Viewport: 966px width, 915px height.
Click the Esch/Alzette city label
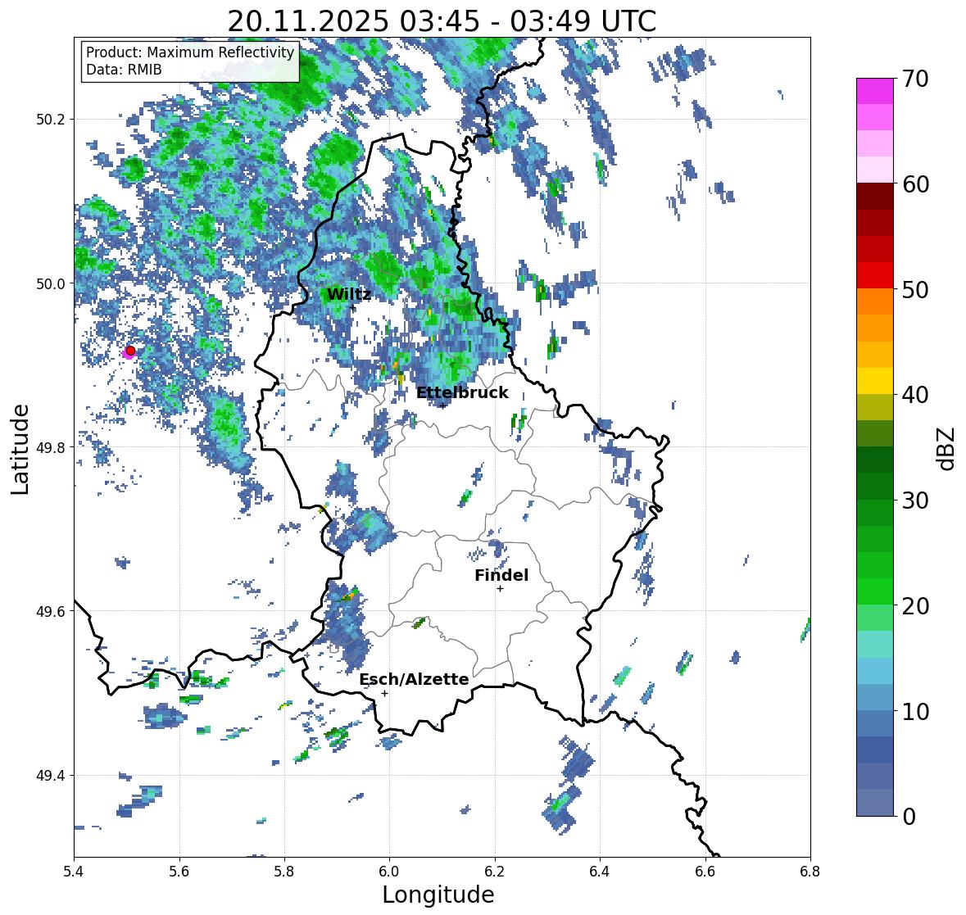(414, 679)
